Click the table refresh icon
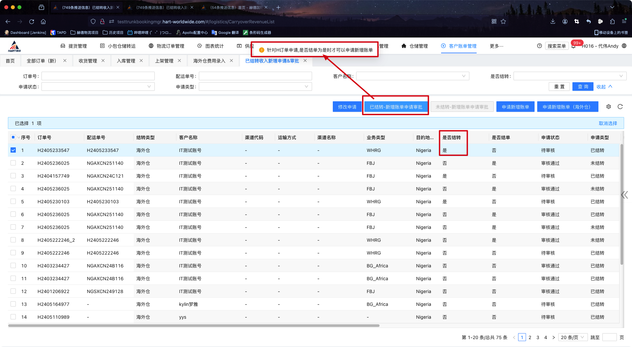 point(620,107)
